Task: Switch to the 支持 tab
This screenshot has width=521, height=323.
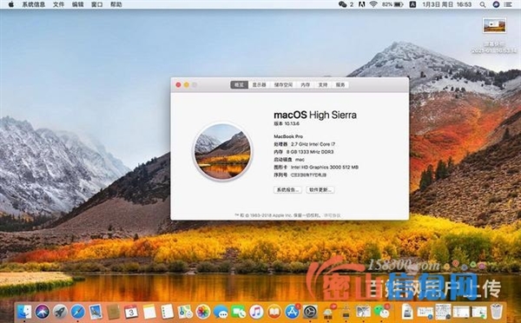Action: [x=323, y=85]
